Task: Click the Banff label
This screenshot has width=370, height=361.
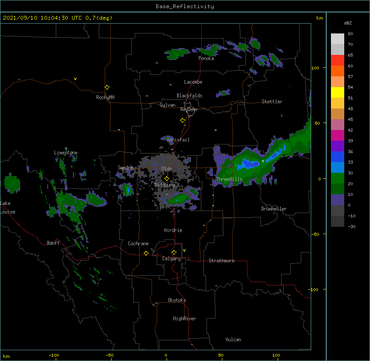Action: (53, 243)
